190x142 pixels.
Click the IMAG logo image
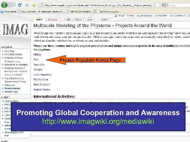tap(15, 29)
